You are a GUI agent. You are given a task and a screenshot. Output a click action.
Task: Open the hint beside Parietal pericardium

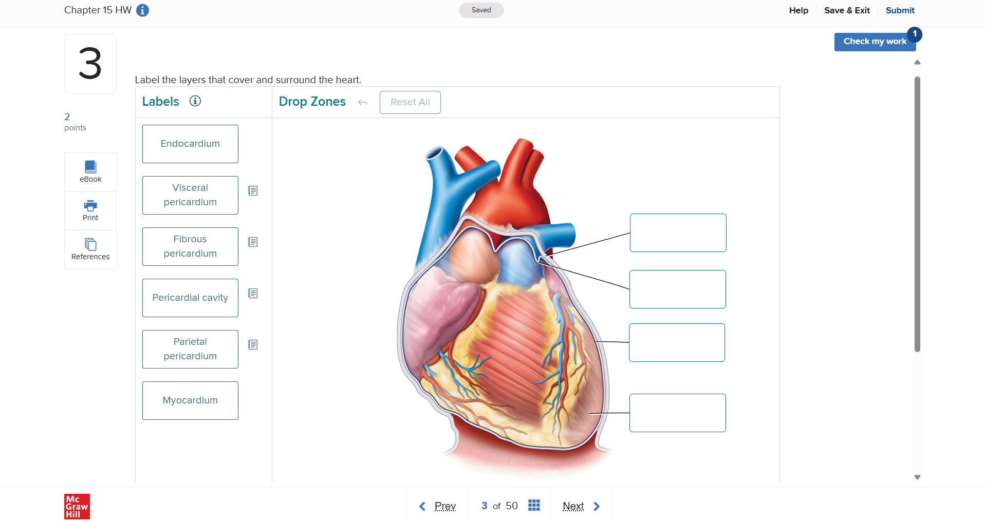click(253, 344)
